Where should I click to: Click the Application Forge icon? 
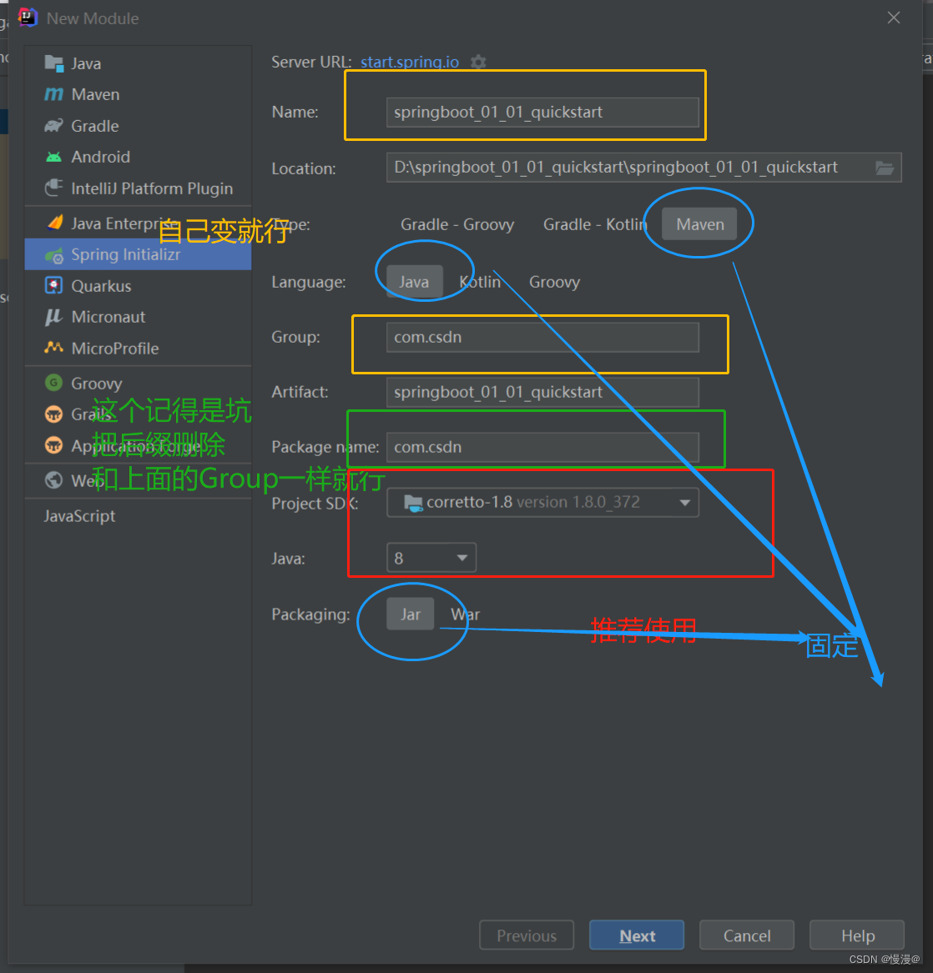pos(54,445)
